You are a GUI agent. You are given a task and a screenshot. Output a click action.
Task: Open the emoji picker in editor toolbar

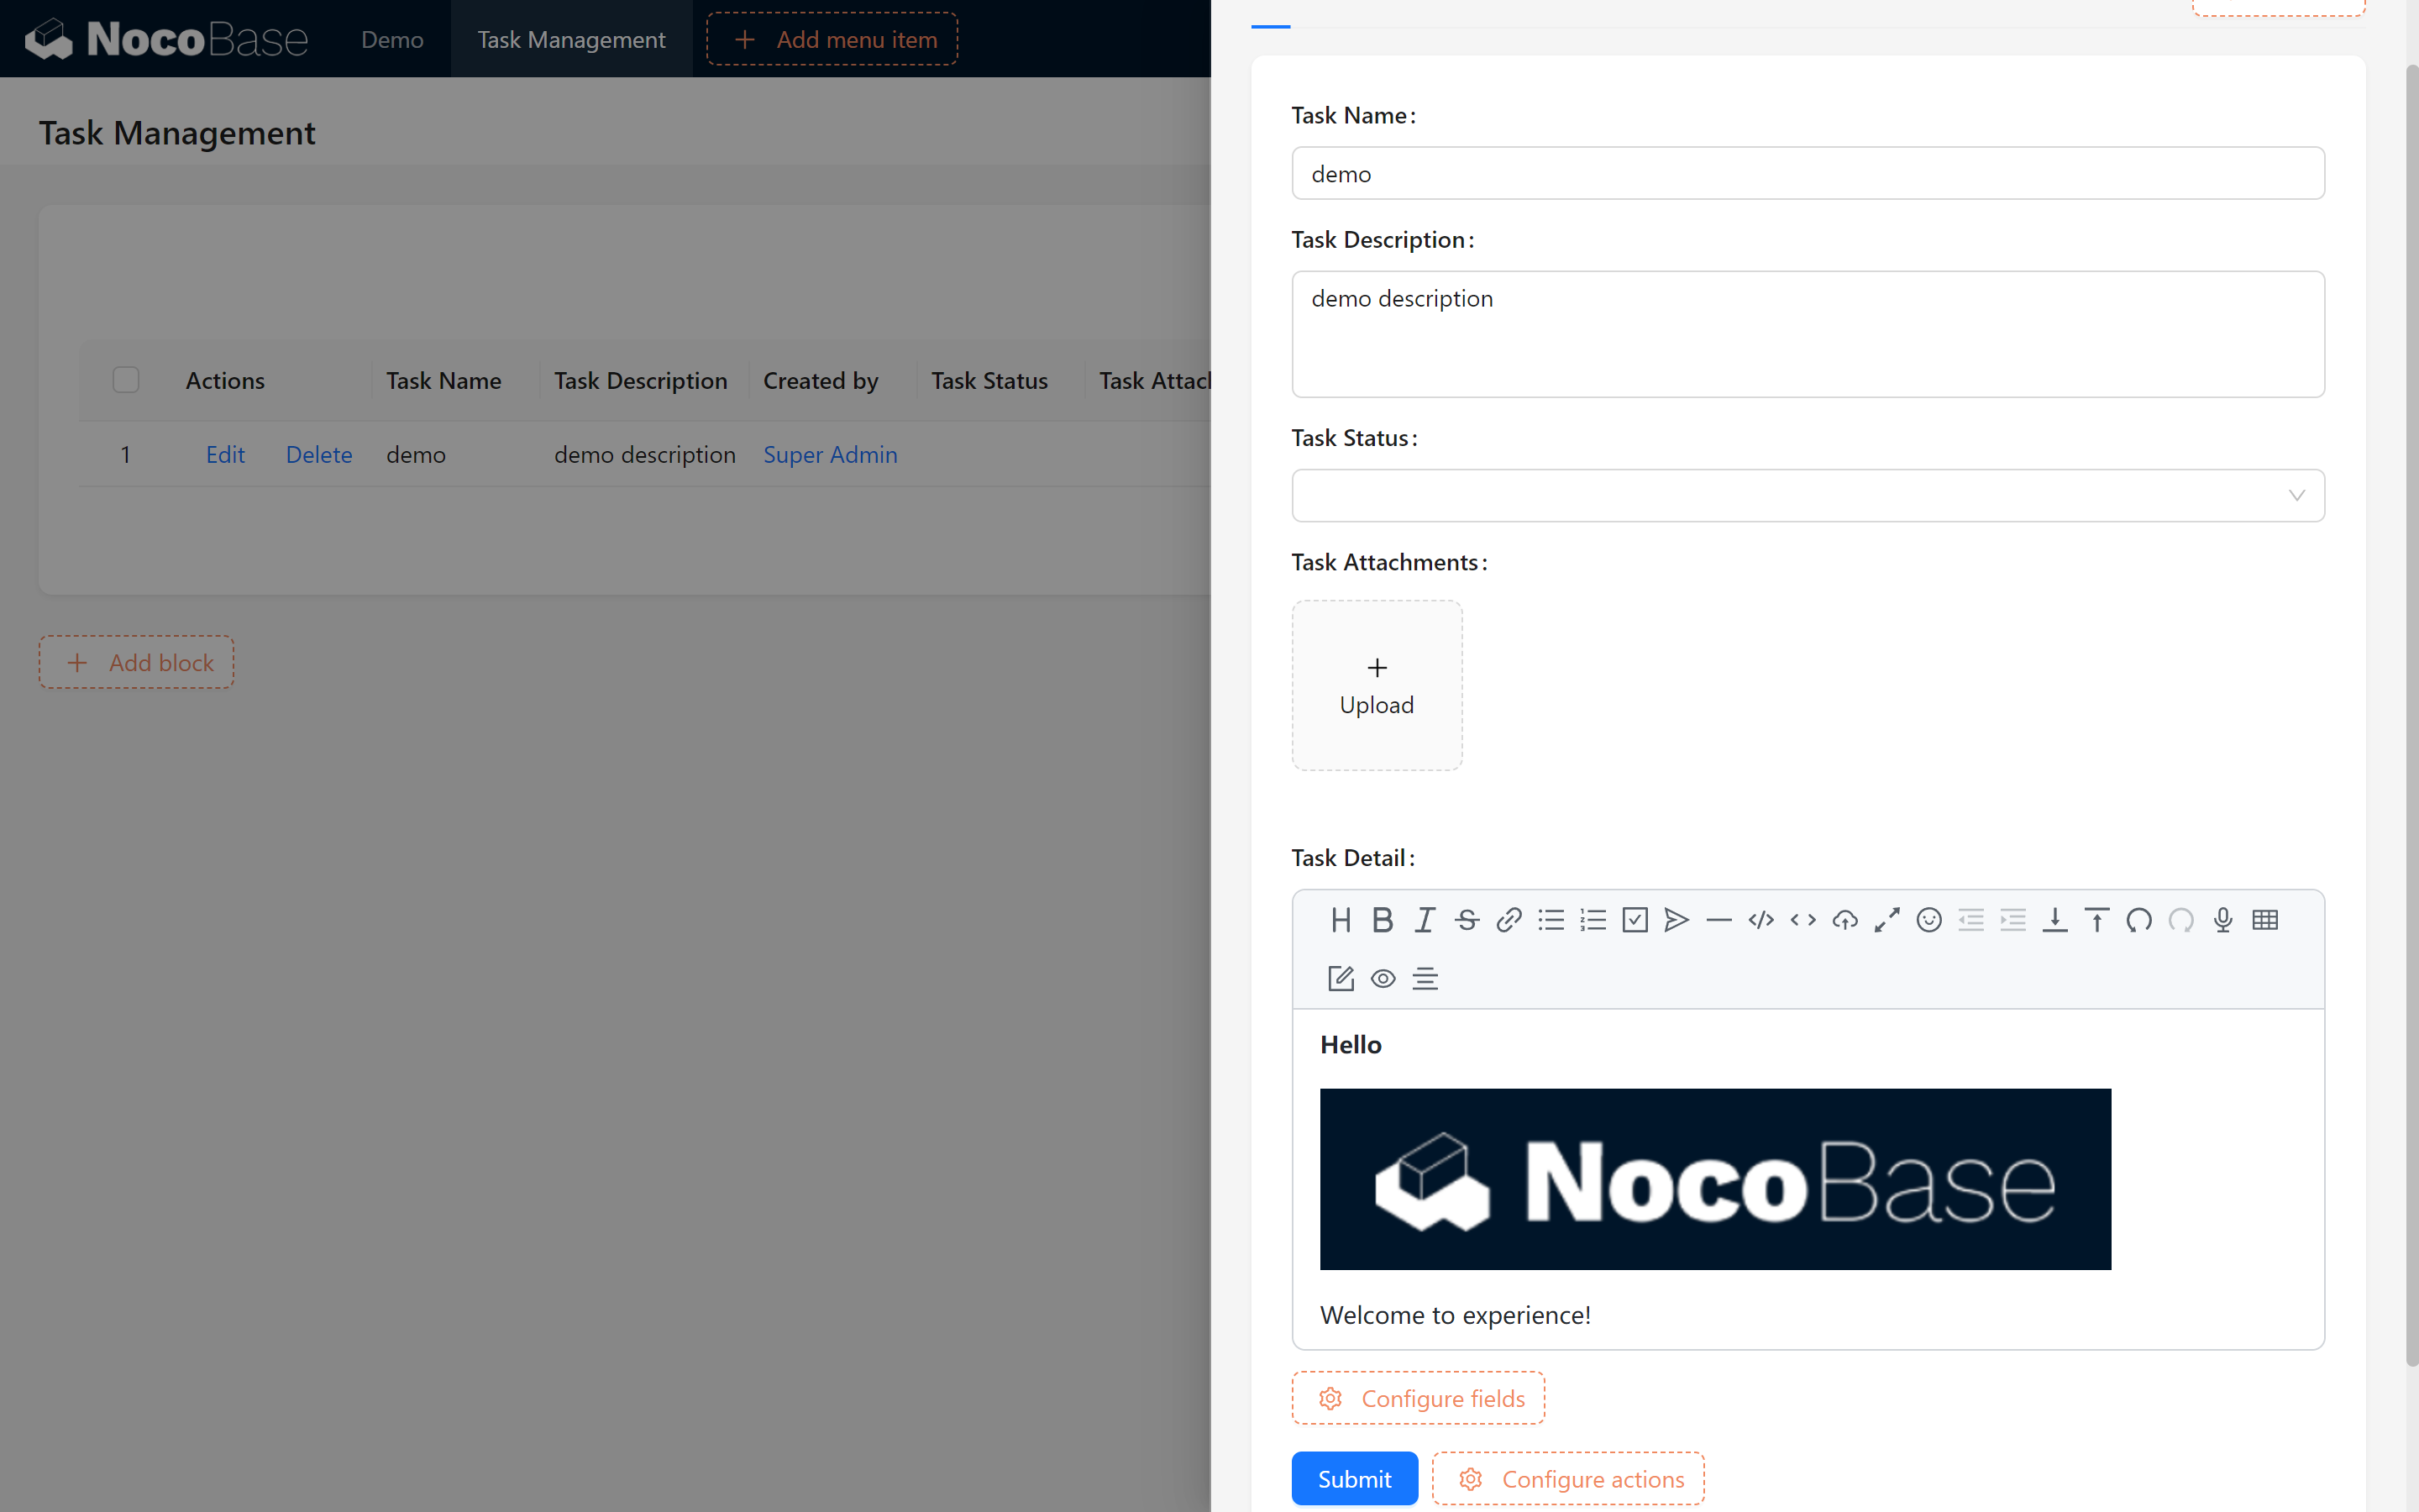click(x=1928, y=920)
